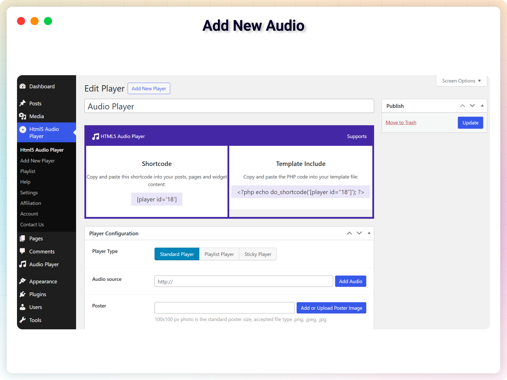507x380 pixels.
Task: Click the Posts pushpin icon
Action: (x=23, y=103)
